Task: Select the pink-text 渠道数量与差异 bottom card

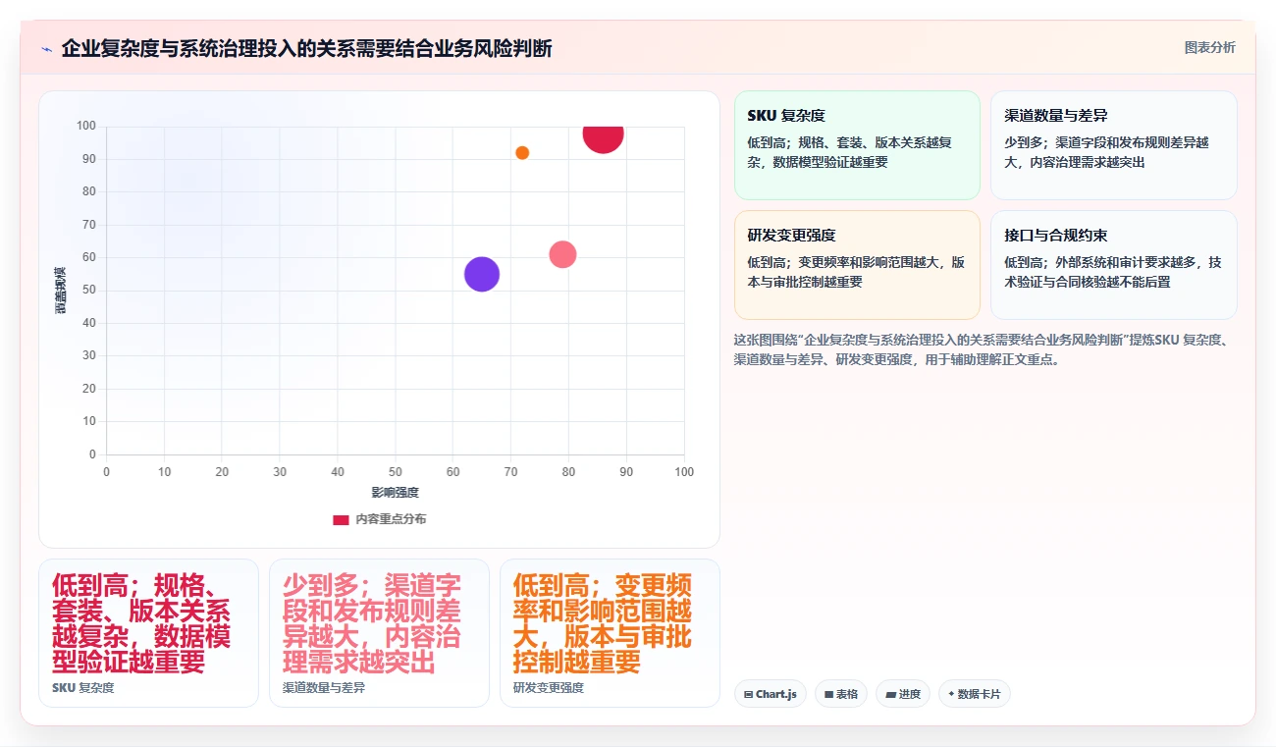Action: pyautogui.click(x=379, y=633)
